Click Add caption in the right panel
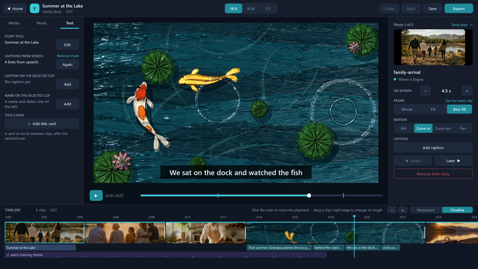 (433, 147)
